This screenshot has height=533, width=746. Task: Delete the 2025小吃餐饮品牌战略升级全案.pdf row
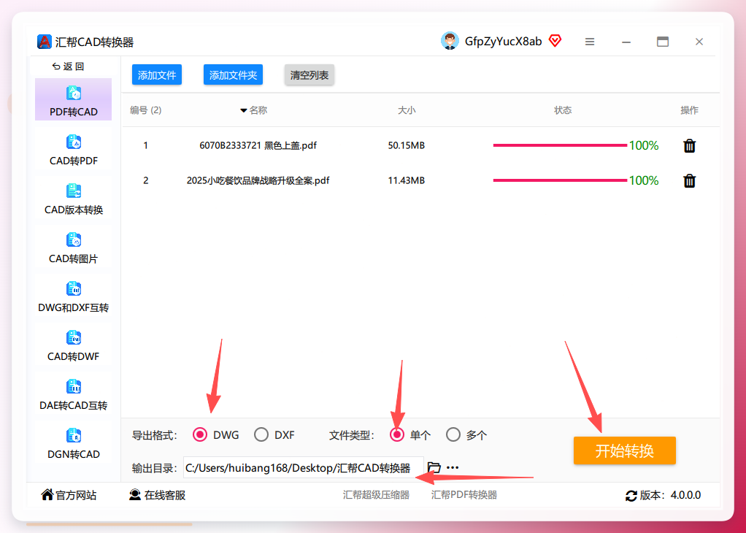coord(689,181)
